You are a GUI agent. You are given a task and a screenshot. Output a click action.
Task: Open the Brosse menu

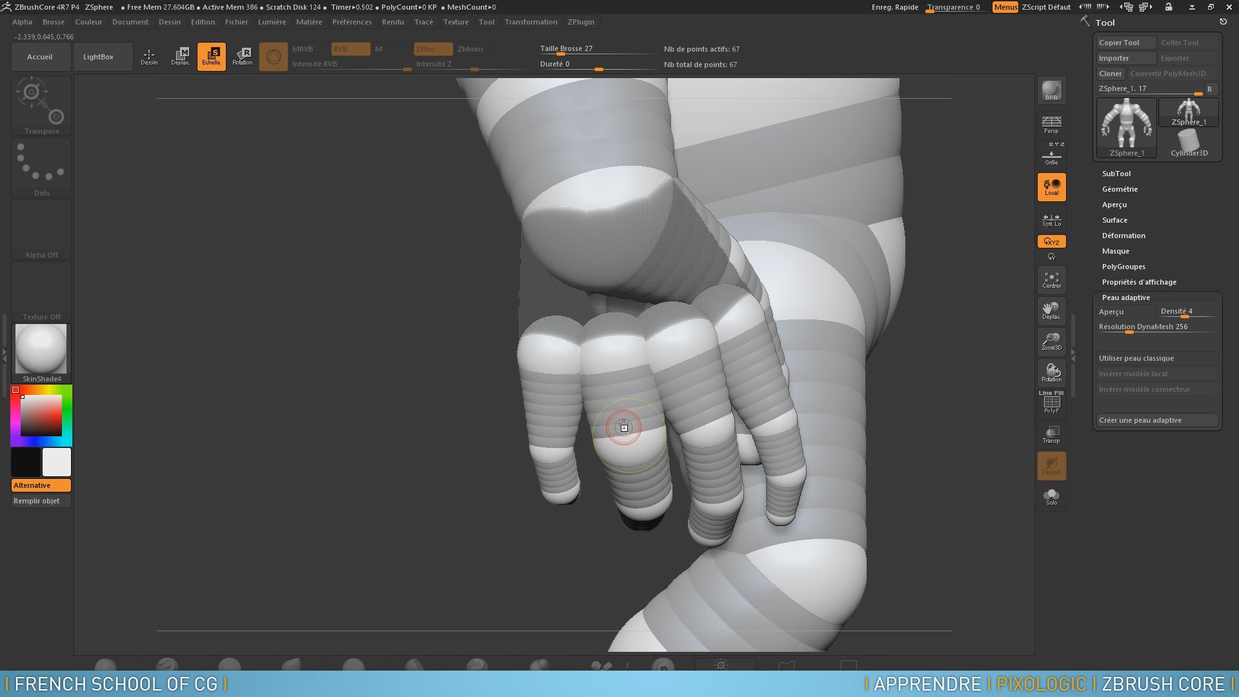tap(54, 22)
